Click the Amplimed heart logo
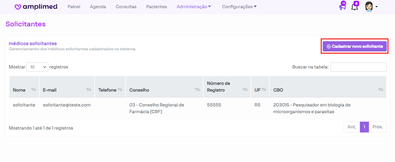Screen dimensions: 395x162 point(18,7)
